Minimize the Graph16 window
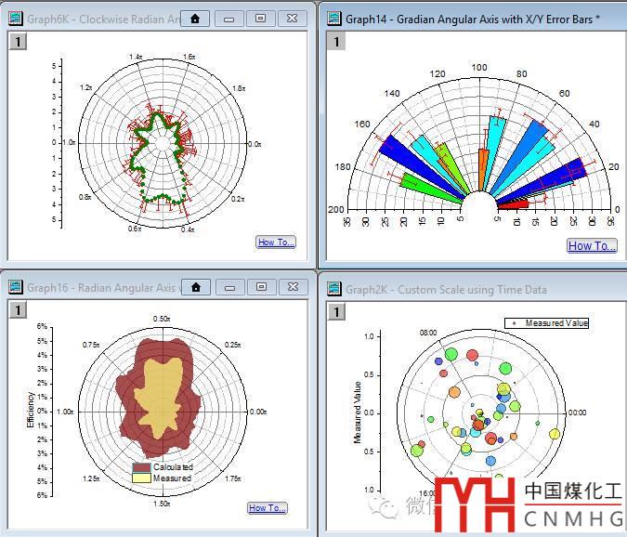The image size is (627, 537). point(230,287)
